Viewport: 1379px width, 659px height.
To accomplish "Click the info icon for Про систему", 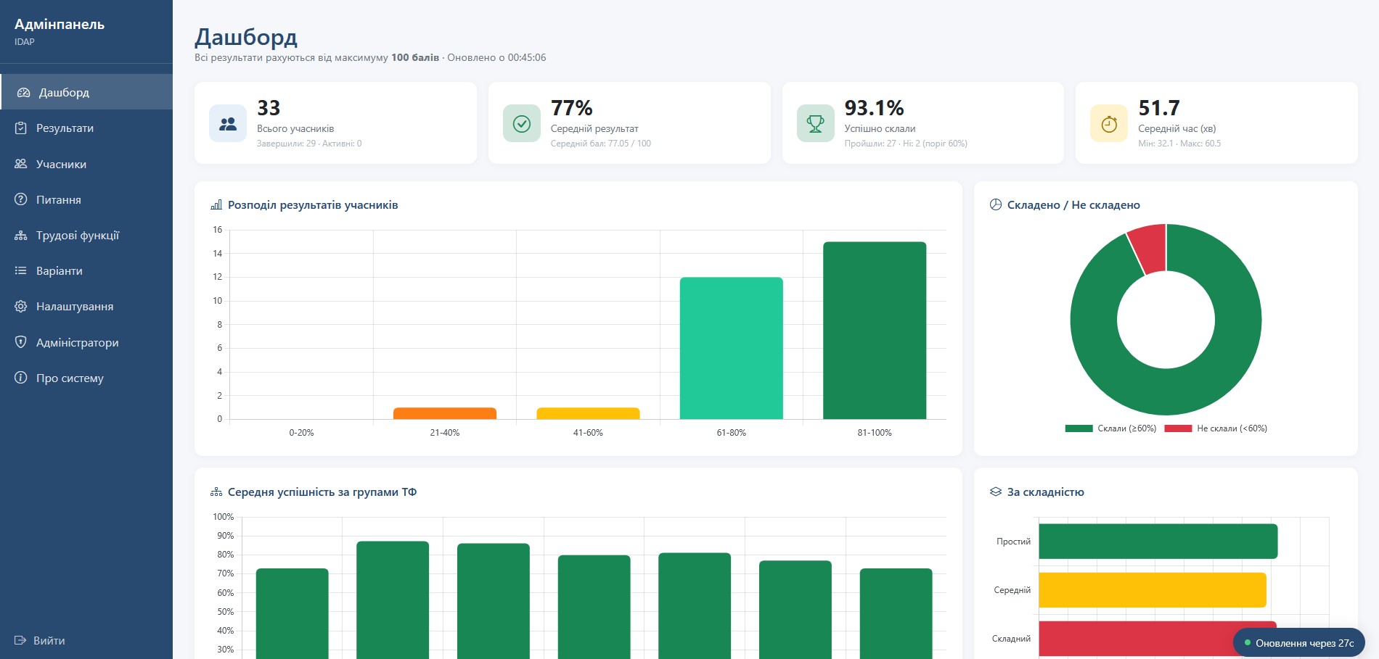I will (21, 378).
